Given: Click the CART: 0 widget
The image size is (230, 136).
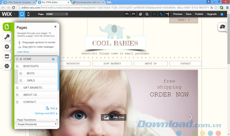Looking at the screenshot, I should 184,20.
